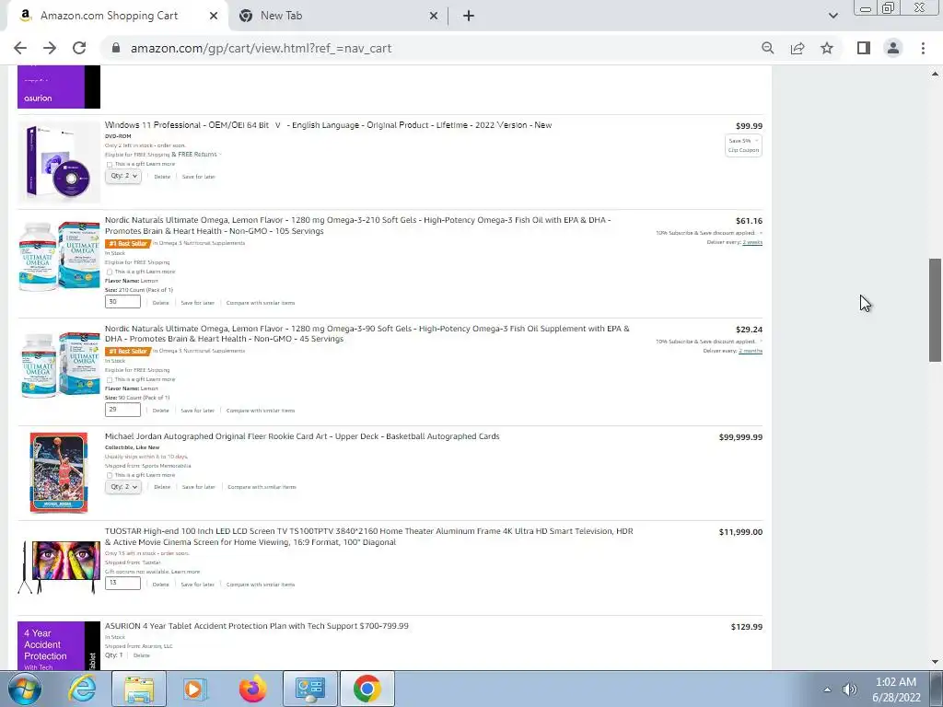
Task: Click the address bar URL
Action: pyautogui.click(x=261, y=48)
